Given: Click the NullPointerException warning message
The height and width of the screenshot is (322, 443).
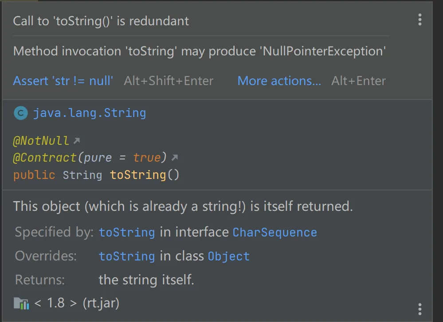Looking at the screenshot, I should tap(199, 51).
